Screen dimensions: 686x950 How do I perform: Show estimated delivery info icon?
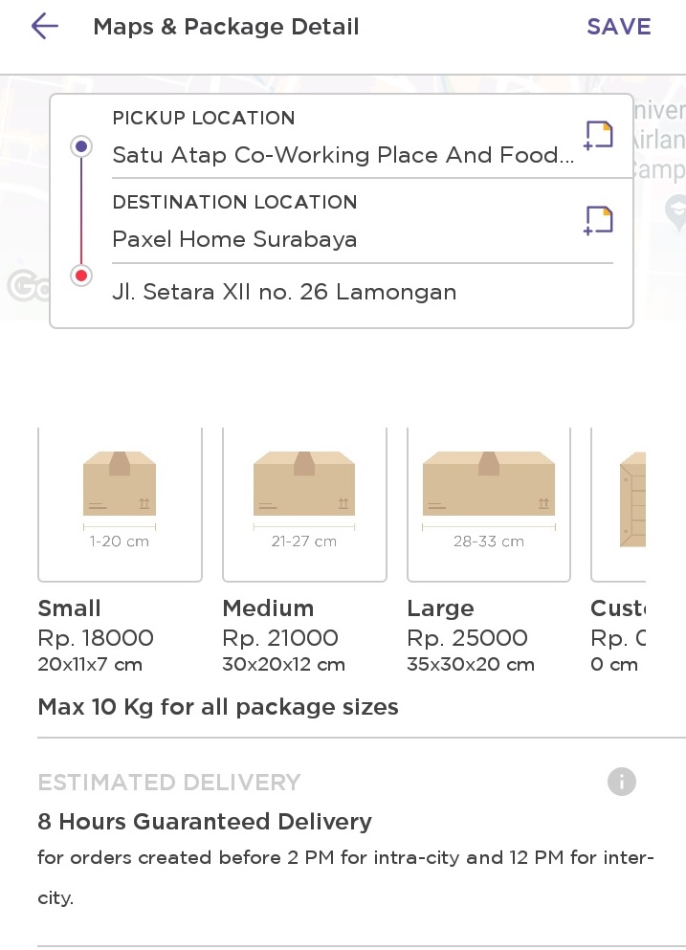(621, 782)
